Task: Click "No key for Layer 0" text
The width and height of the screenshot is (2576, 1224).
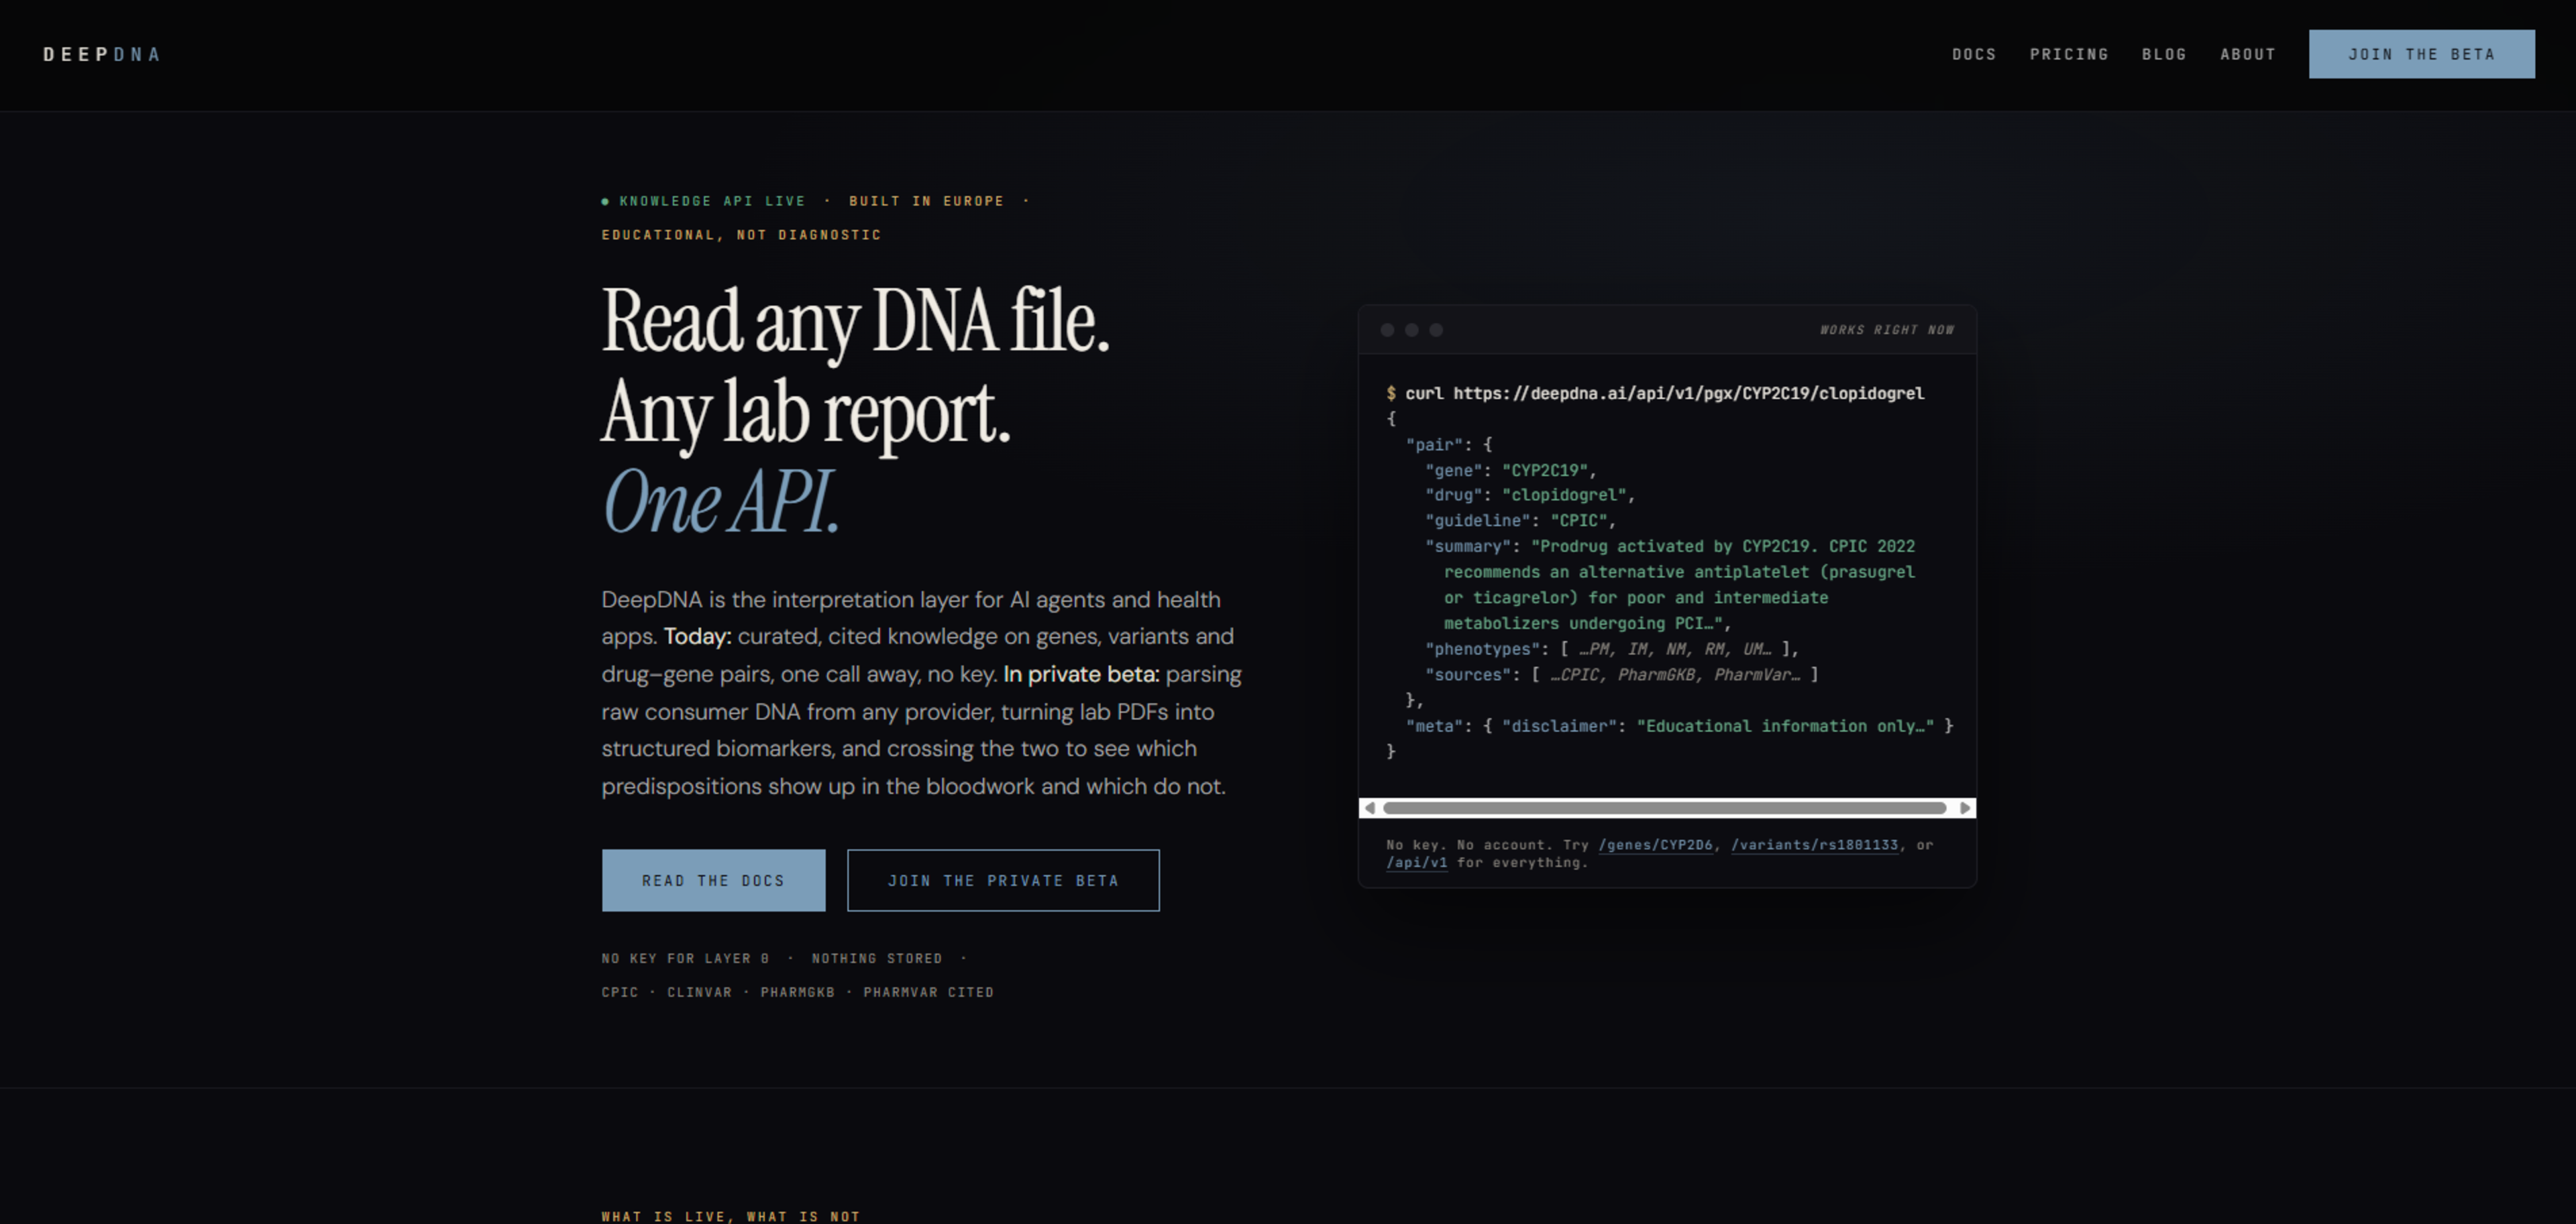Action: [x=685, y=958]
